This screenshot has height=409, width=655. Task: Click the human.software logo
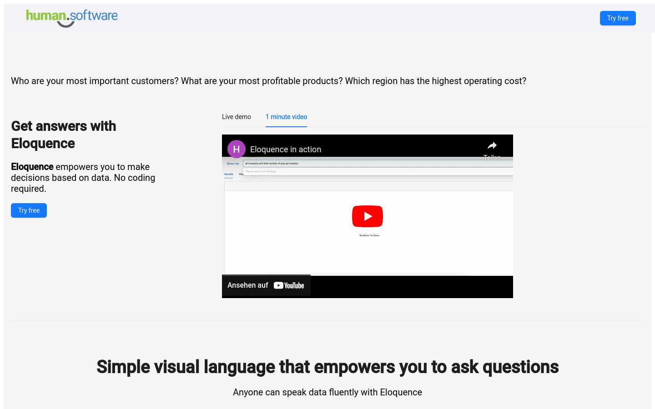[x=72, y=18]
